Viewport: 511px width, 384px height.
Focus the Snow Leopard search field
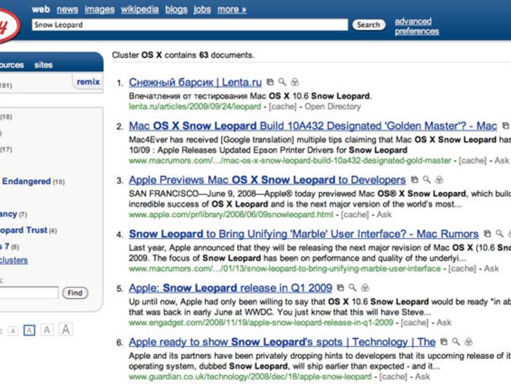tap(190, 25)
